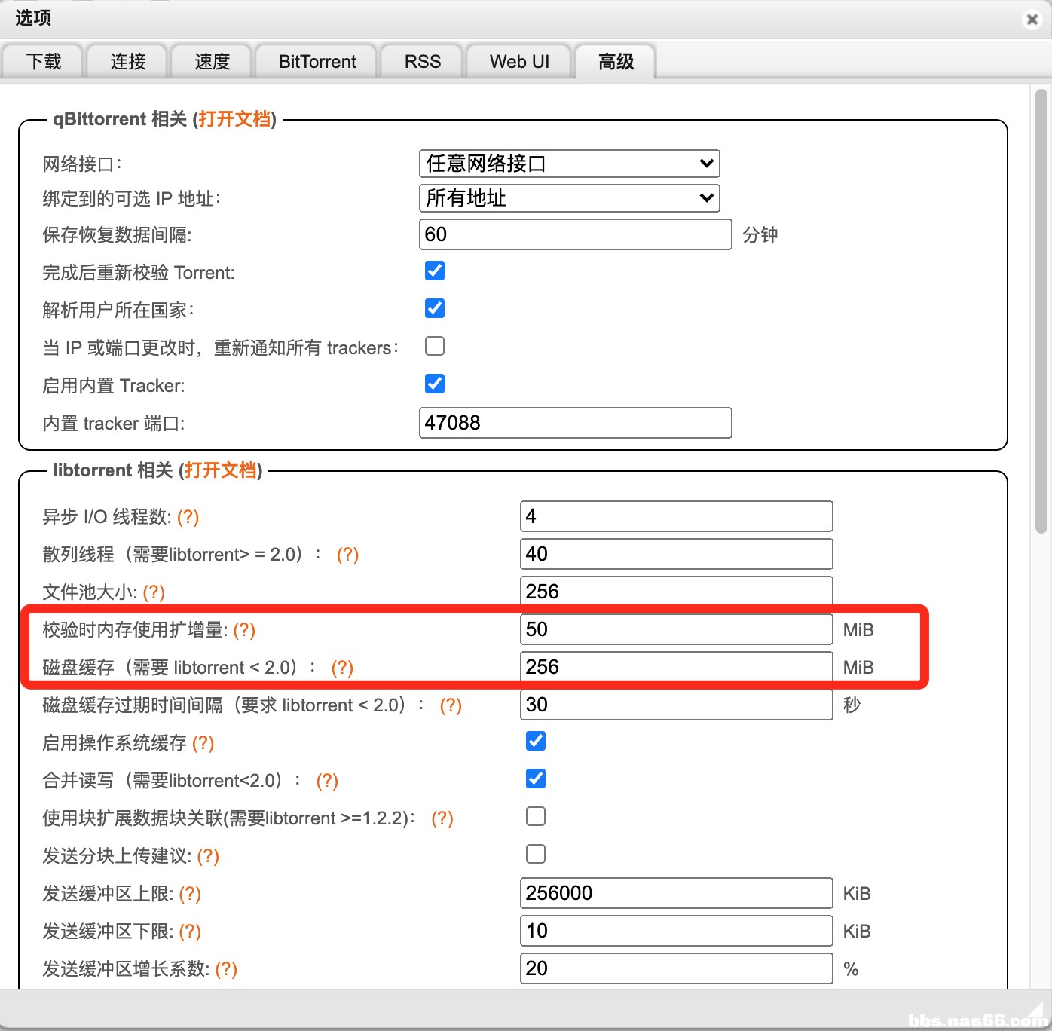This screenshot has height=1031, width=1052.
Task: Click the 异步 I/O 线程数 input field
Action: coord(677,516)
